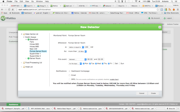Uncheck the Mon day checkbox
Image resolution: width=180 pixels, height=112 pixels.
point(84,64)
